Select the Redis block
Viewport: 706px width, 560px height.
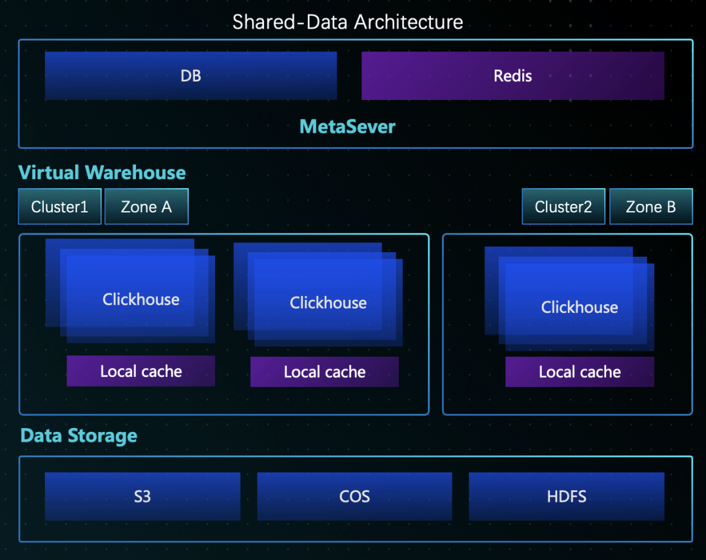[x=513, y=76]
